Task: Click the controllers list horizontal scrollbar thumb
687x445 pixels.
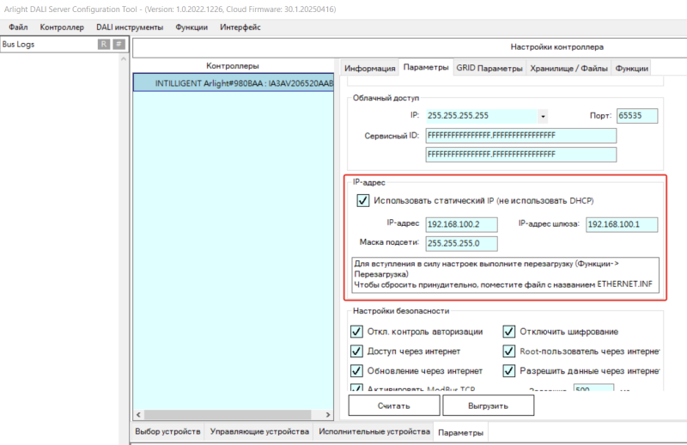Action: 228,414
